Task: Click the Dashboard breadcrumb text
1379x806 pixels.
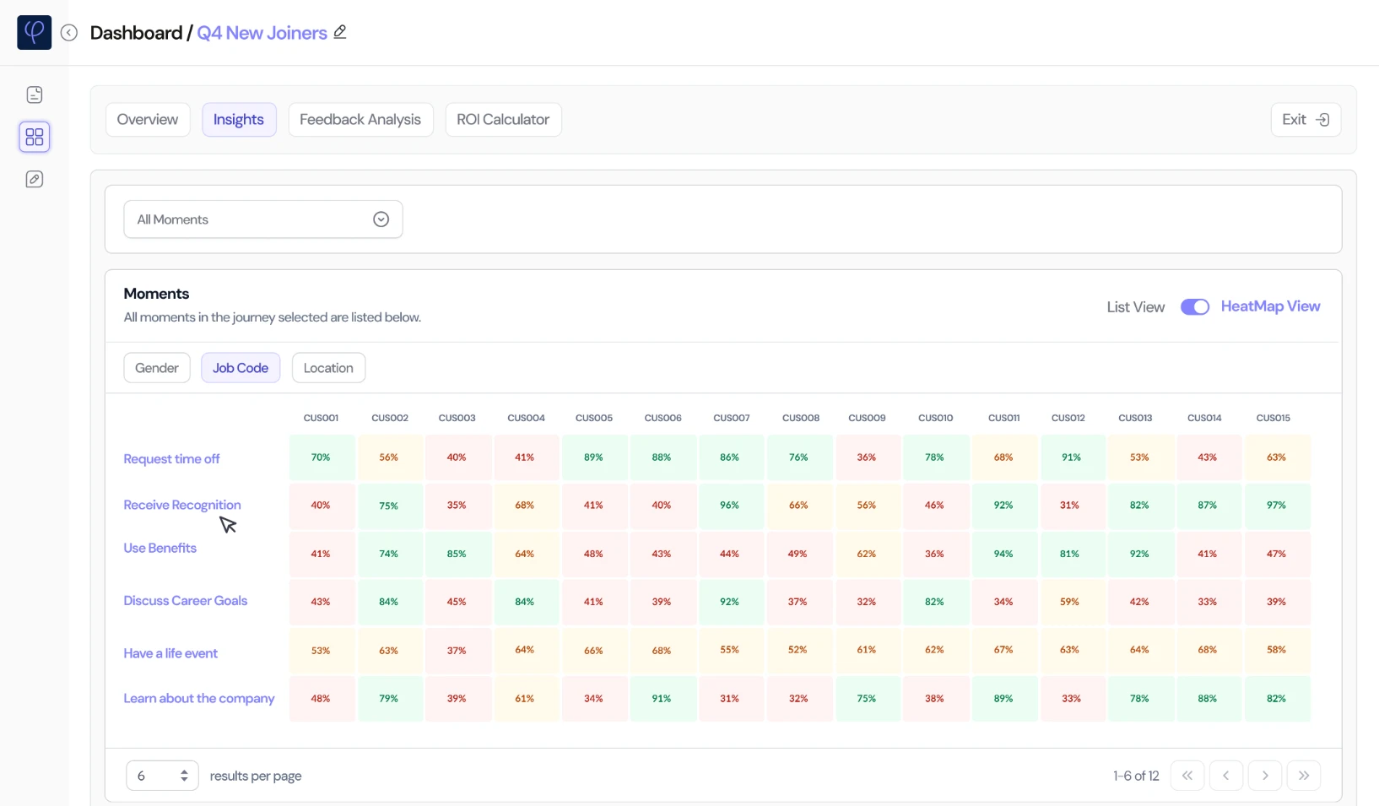Action: 136,33
